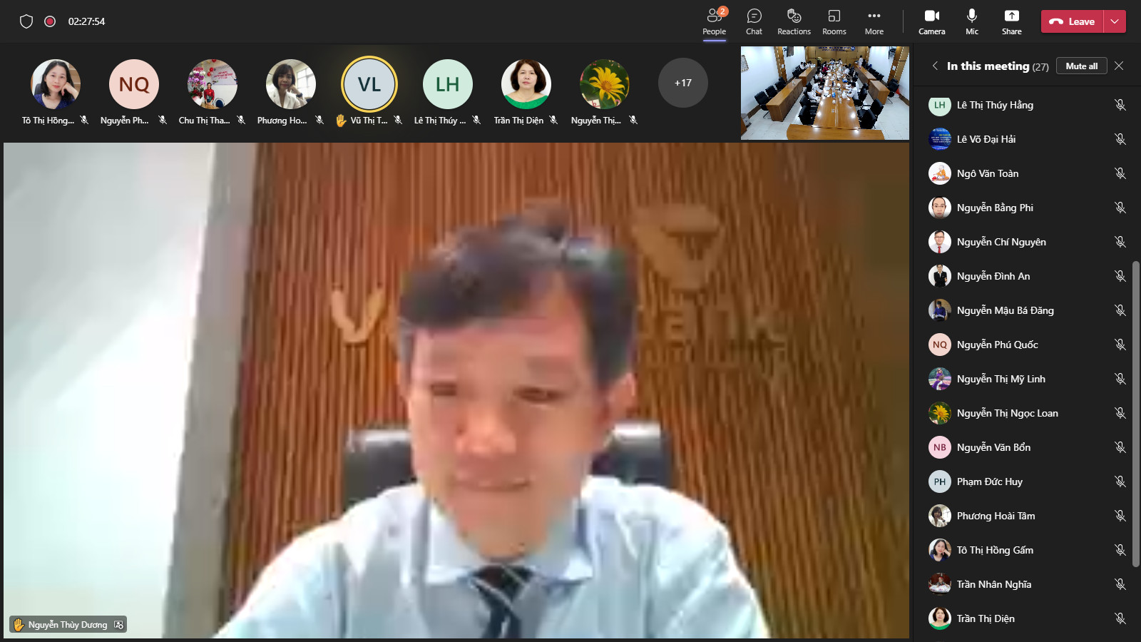Select Phạm Đức Huy in participant list
The image size is (1141, 642).
989,481
